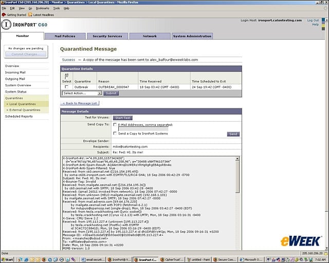This screenshot has height=263, width=329.
Task: Click the Submit button
Action: pos(111,93)
